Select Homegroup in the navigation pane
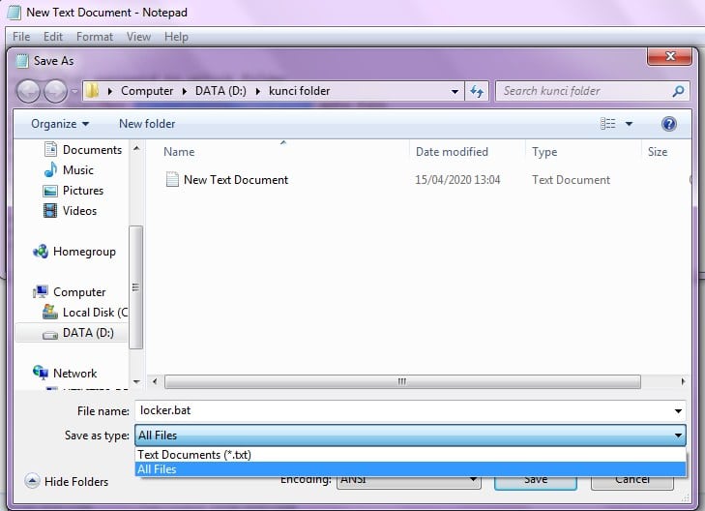Image resolution: width=705 pixels, height=511 pixels. tap(84, 252)
